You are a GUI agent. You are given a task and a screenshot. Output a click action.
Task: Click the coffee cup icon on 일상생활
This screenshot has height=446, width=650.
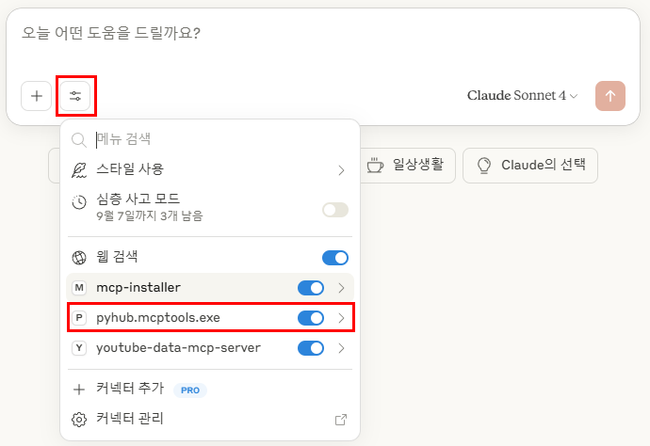pos(375,166)
